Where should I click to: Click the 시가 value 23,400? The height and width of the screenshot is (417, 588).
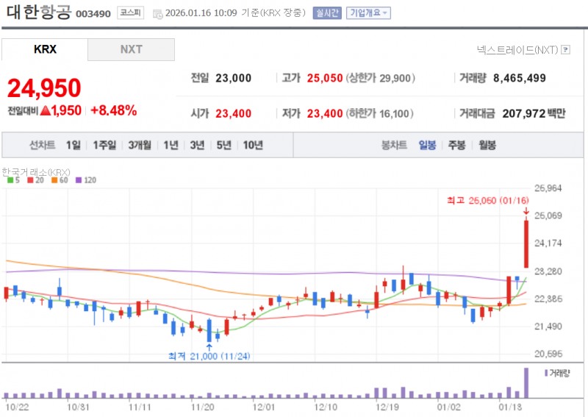pos(233,113)
